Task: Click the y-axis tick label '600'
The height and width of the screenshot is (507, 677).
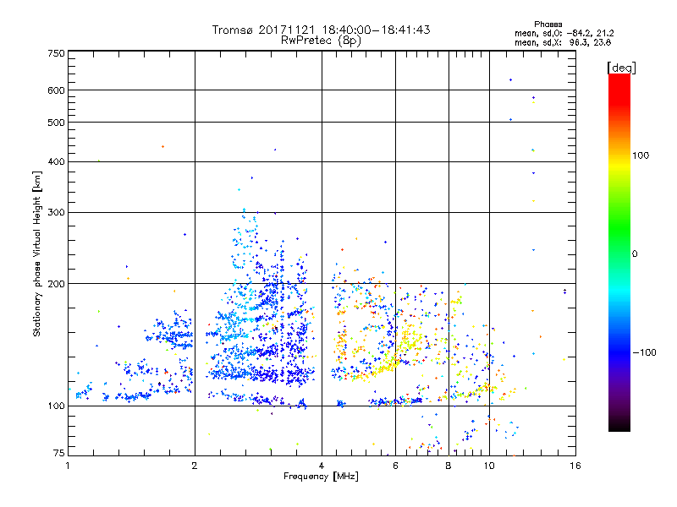Action: [x=56, y=90]
